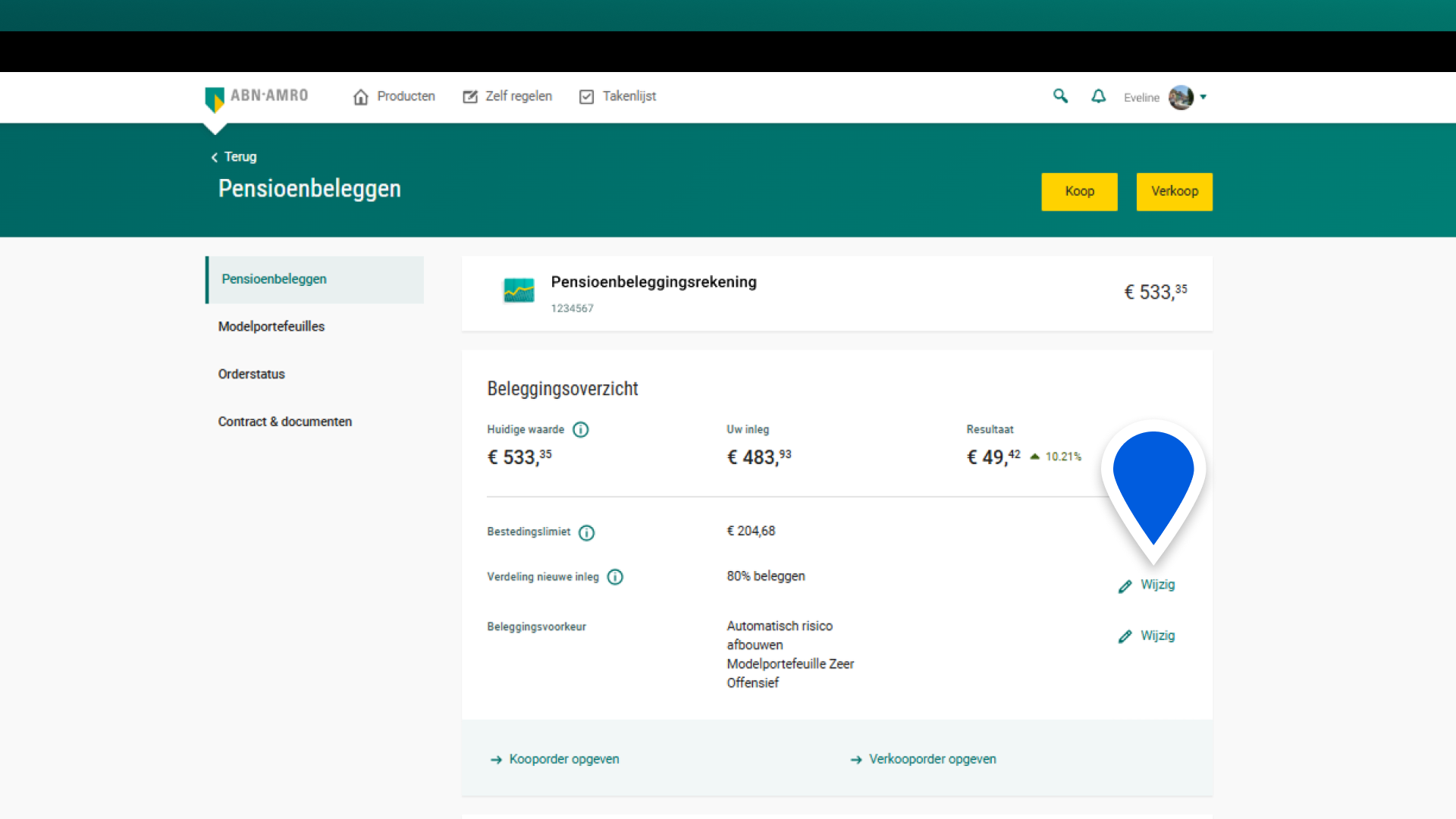
Task: Show info for Verdeling nieuwe inleg
Action: click(x=615, y=577)
